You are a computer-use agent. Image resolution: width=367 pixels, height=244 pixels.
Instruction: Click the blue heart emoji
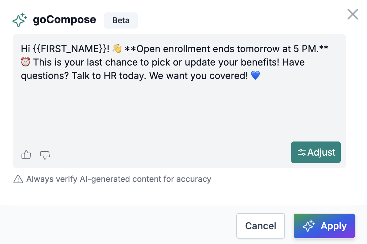click(x=255, y=76)
